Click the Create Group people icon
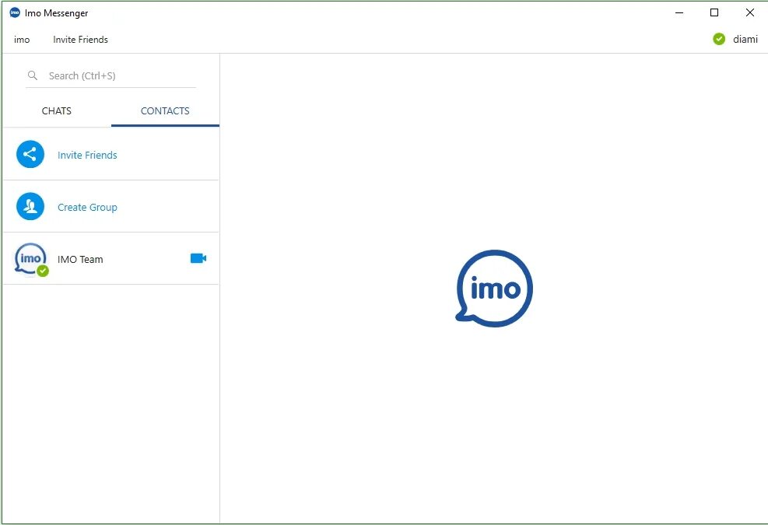Viewport: 768px width, 525px height. point(30,206)
